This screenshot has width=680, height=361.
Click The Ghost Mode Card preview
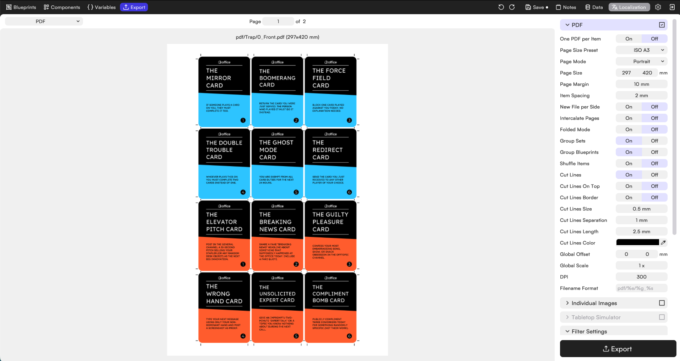(x=277, y=163)
